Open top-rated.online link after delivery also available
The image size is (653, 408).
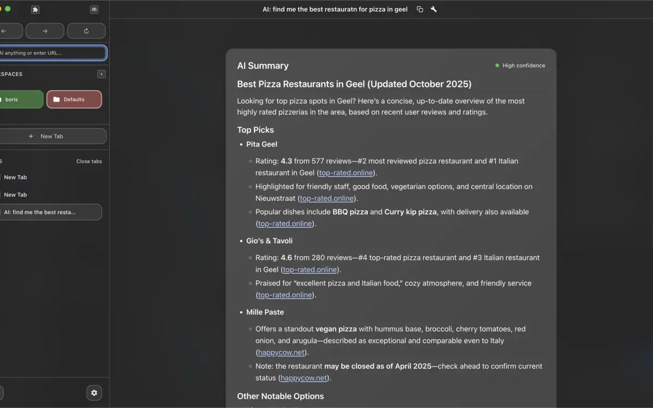(x=285, y=224)
